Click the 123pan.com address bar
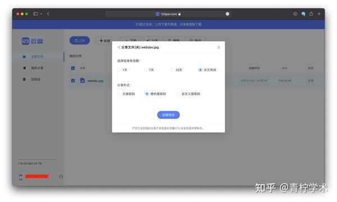Image resolution: width=337 pixels, height=202 pixels. pyautogui.click(x=168, y=14)
